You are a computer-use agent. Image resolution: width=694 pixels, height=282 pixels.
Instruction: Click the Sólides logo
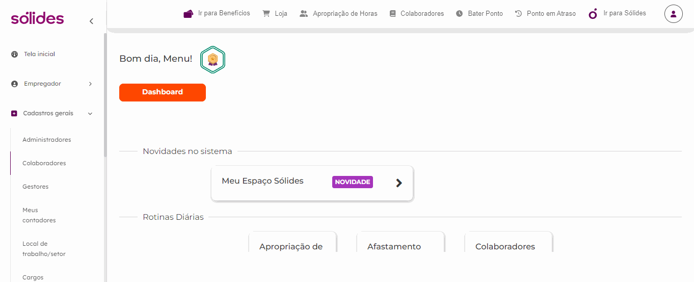[x=37, y=18]
